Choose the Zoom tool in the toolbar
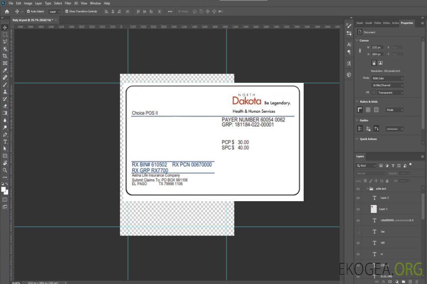Viewport: 427px width, 284px height. click(5, 170)
